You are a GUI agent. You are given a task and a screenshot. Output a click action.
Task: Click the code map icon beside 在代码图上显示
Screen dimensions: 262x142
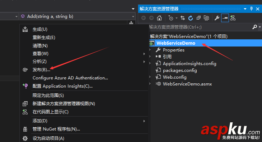[25, 112]
